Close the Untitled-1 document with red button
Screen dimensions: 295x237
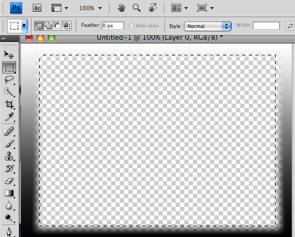(29, 38)
